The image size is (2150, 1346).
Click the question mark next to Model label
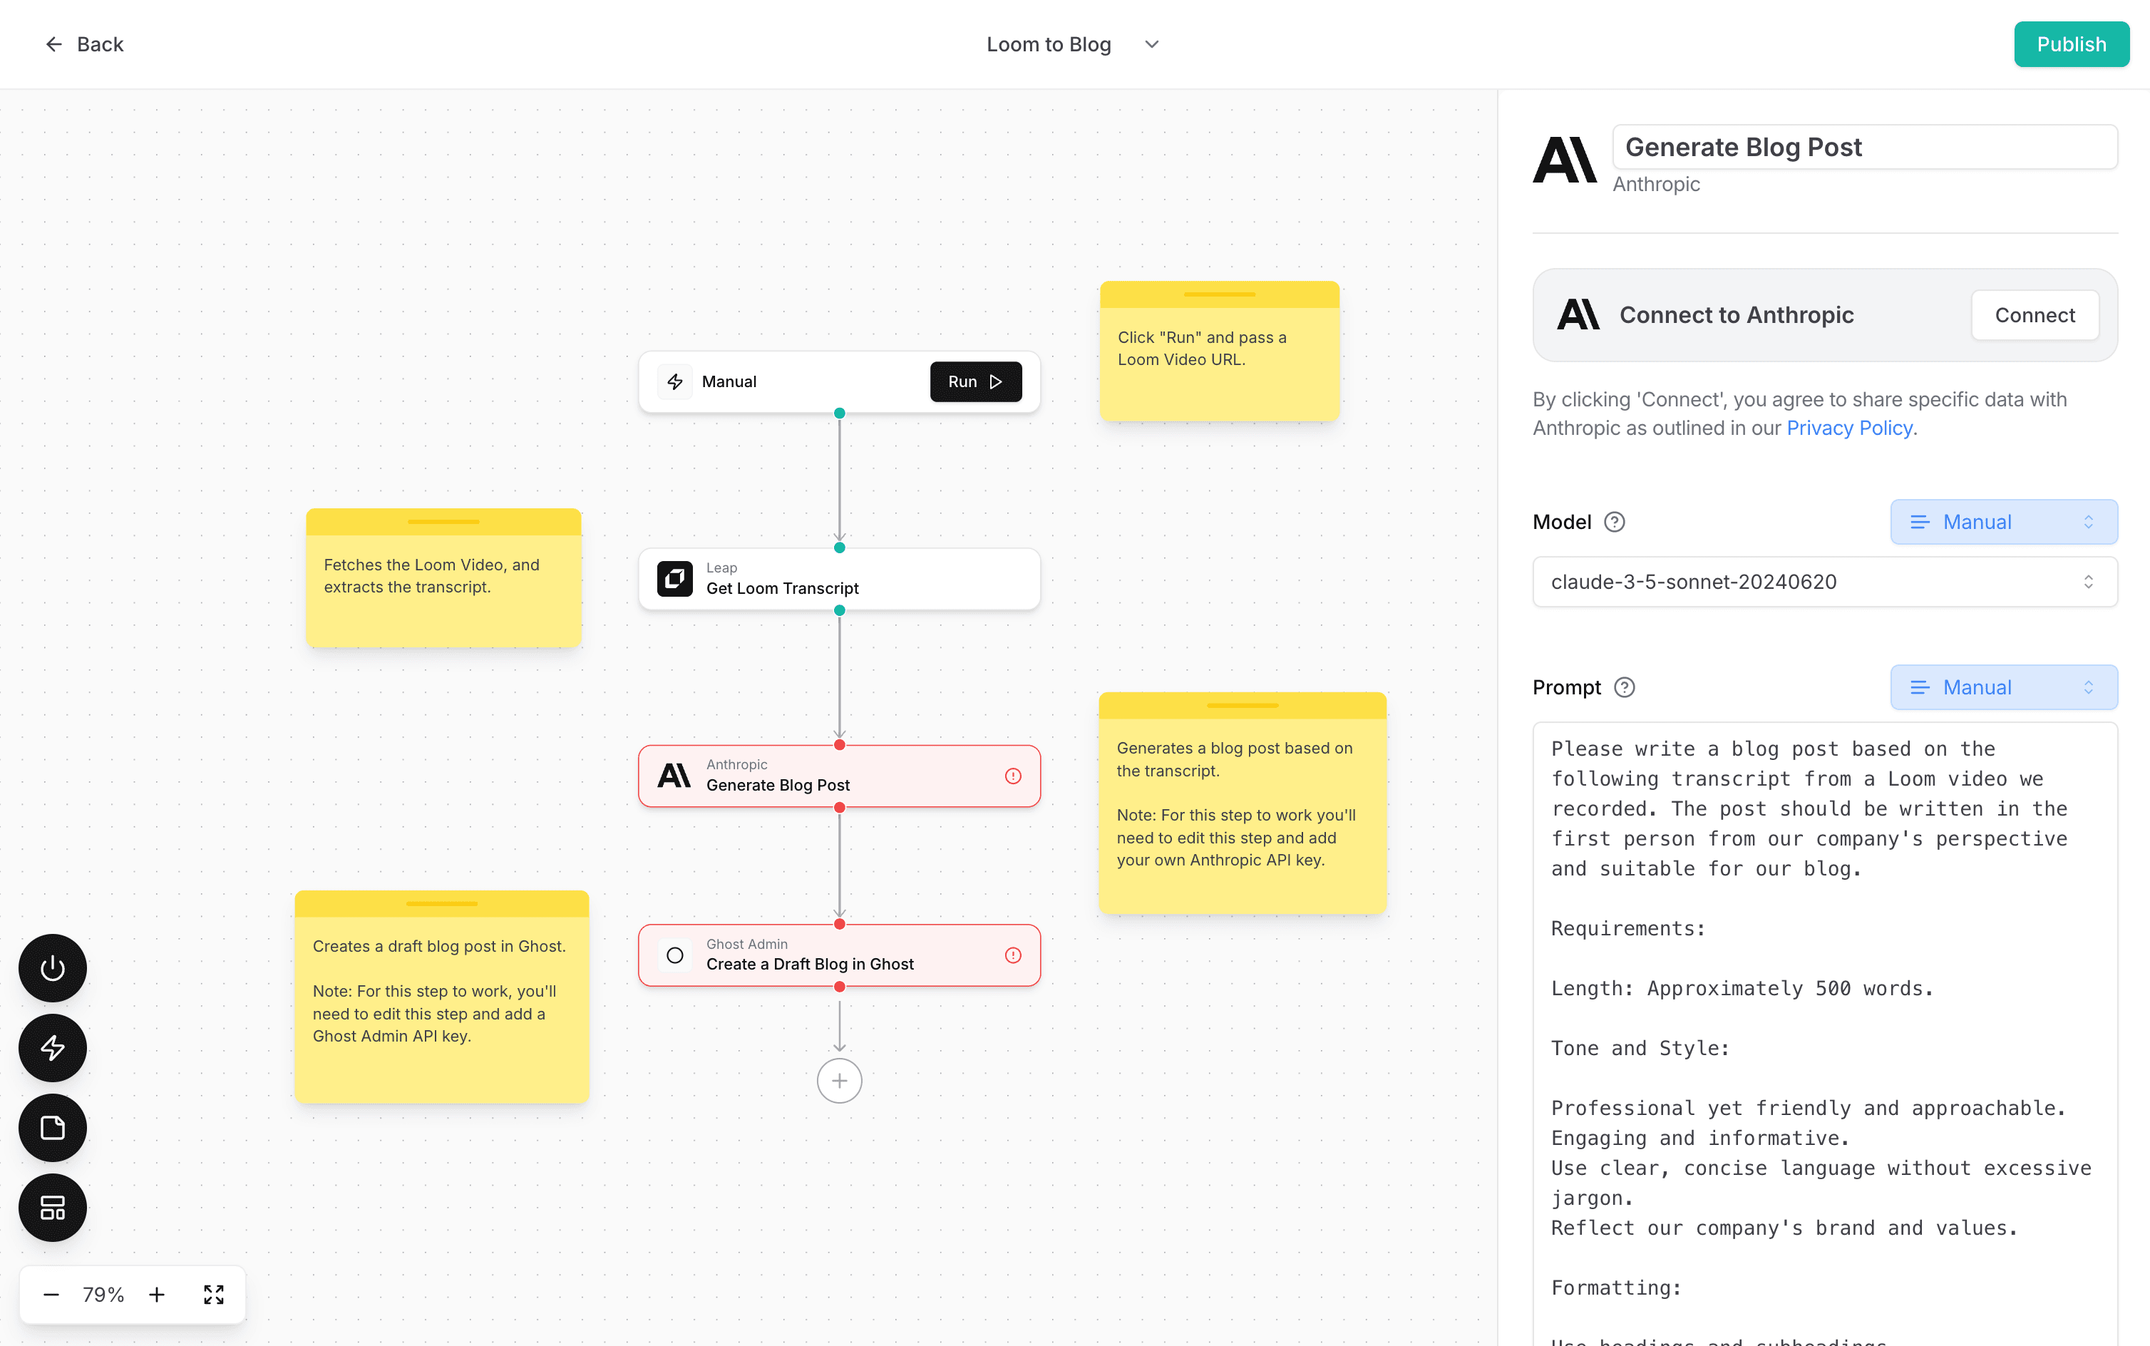click(x=1614, y=523)
